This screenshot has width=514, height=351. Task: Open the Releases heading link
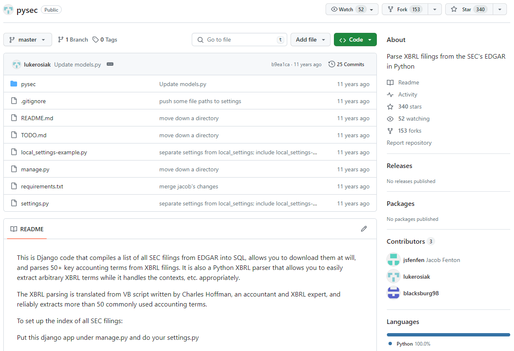[399, 166]
